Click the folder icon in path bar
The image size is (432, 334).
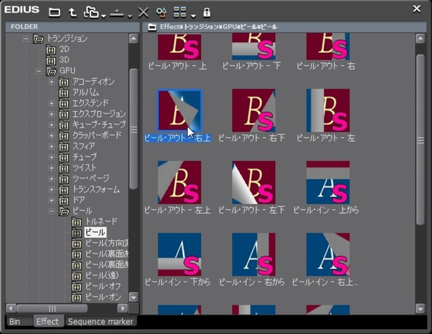click(153, 27)
